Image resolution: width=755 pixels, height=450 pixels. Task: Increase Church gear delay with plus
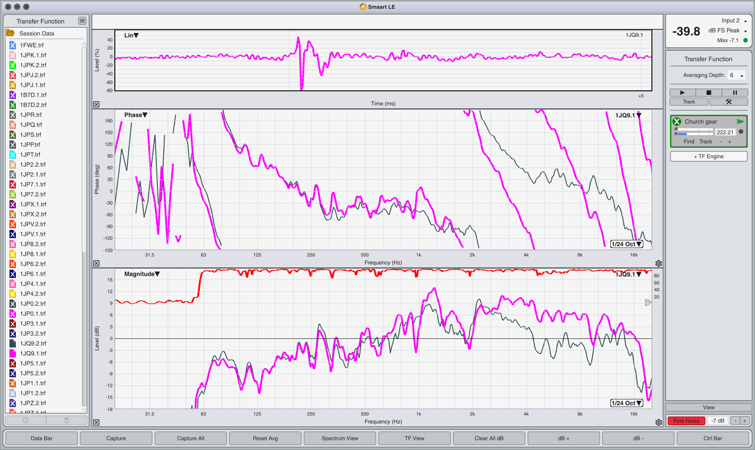coord(730,142)
